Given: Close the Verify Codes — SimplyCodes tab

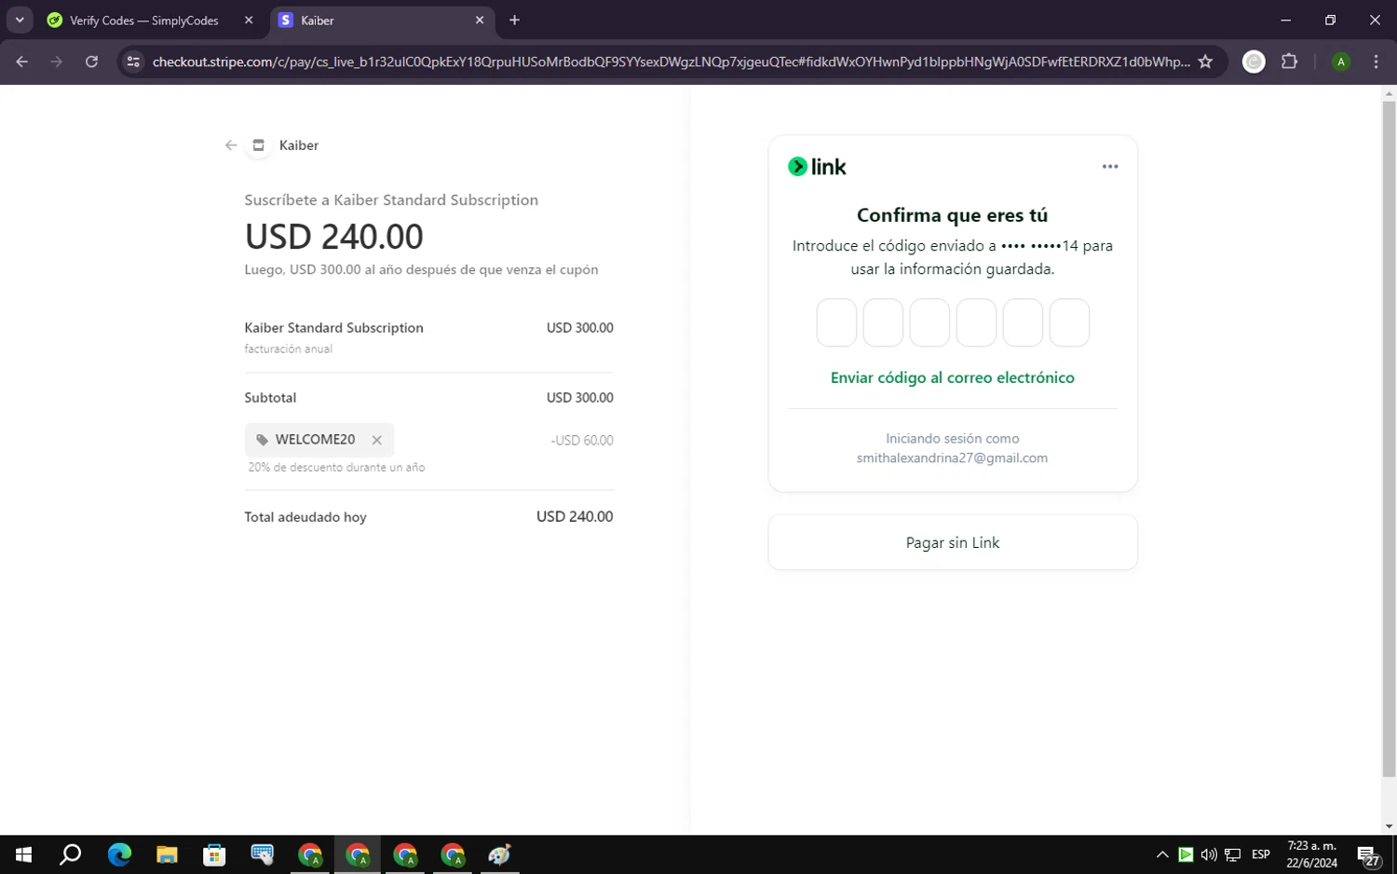Looking at the screenshot, I should [249, 20].
